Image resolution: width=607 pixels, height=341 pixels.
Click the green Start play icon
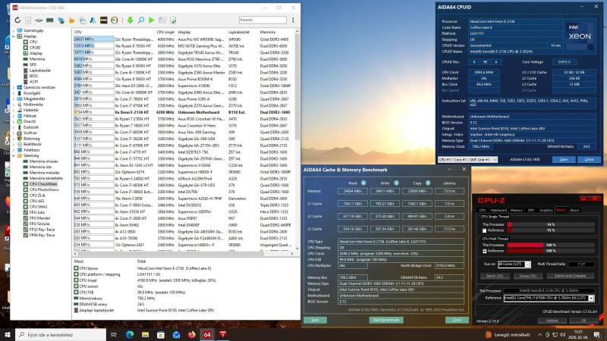[151, 20]
